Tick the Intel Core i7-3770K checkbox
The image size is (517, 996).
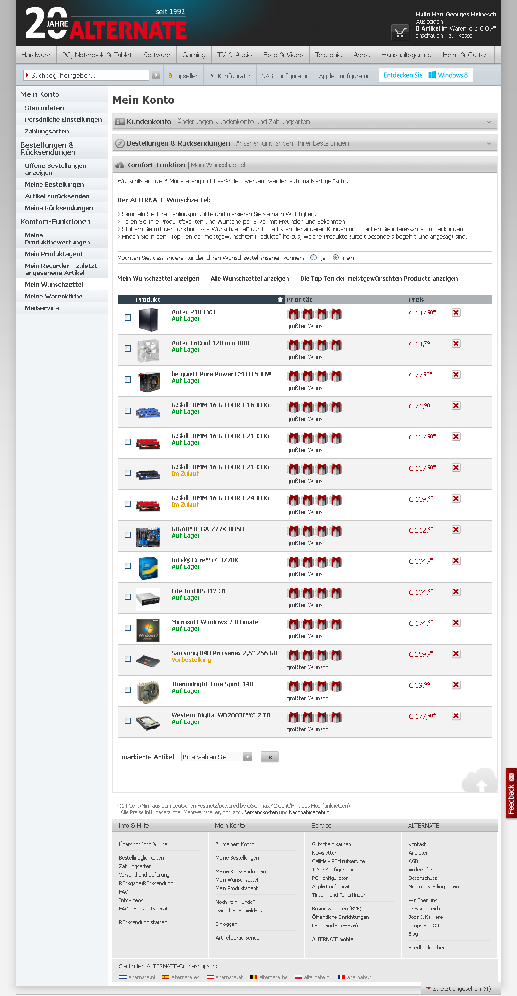click(127, 566)
